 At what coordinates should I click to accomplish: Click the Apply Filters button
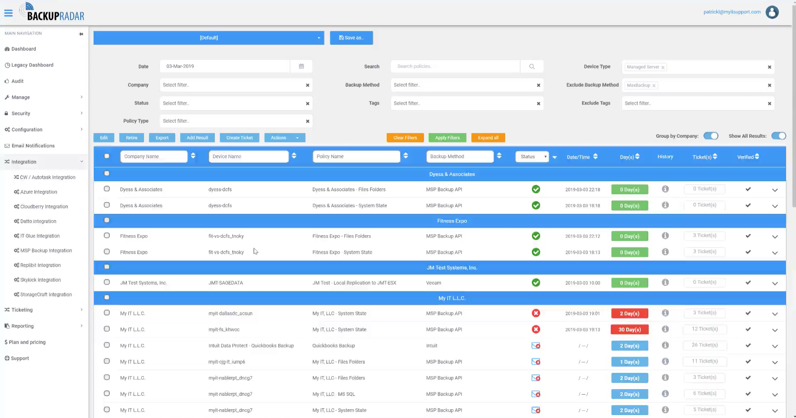[447, 137]
